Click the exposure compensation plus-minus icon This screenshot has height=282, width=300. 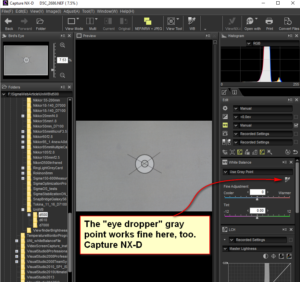(225, 117)
